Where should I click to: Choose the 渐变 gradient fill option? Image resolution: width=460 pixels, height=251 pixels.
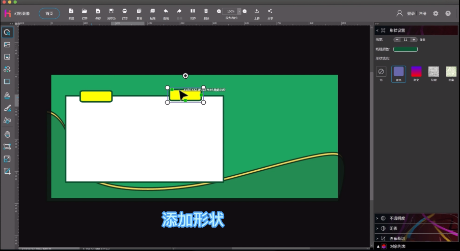coord(416,72)
